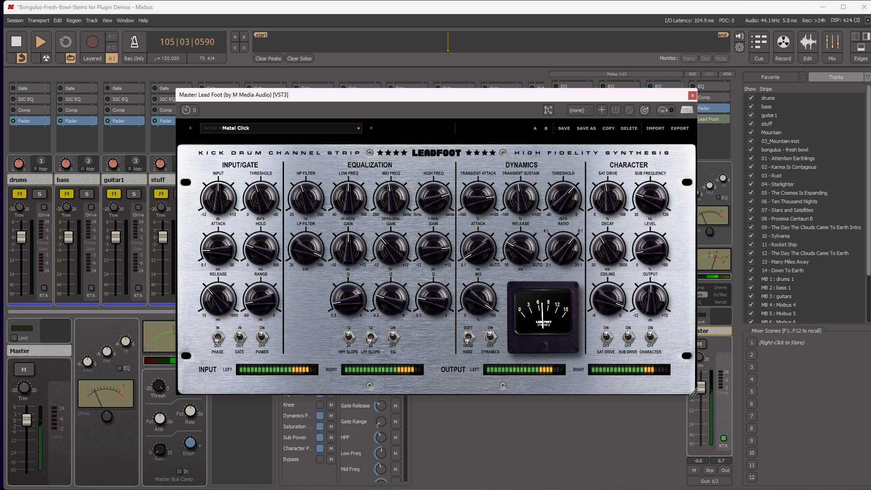Click EXPORT in Leadfoot preset bar
The height and width of the screenshot is (490, 871).
tap(680, 128)
